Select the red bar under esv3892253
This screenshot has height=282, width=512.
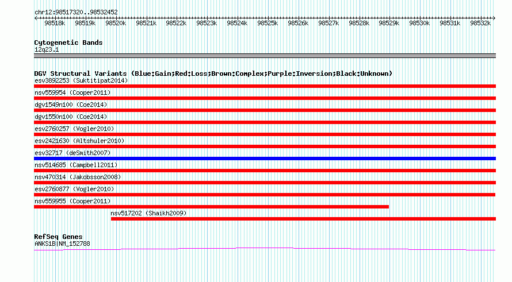[x=265, y=86]
